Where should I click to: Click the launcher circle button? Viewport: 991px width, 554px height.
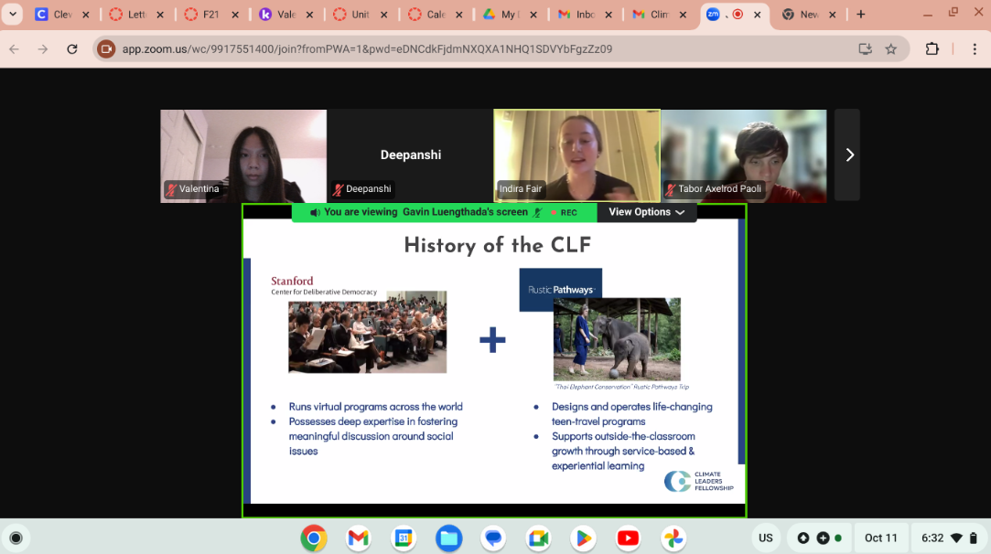(x=16, y=538)
